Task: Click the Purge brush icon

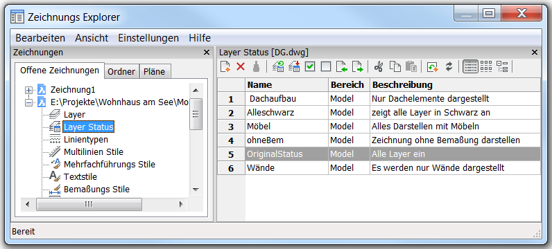Action: pos(257,66)
